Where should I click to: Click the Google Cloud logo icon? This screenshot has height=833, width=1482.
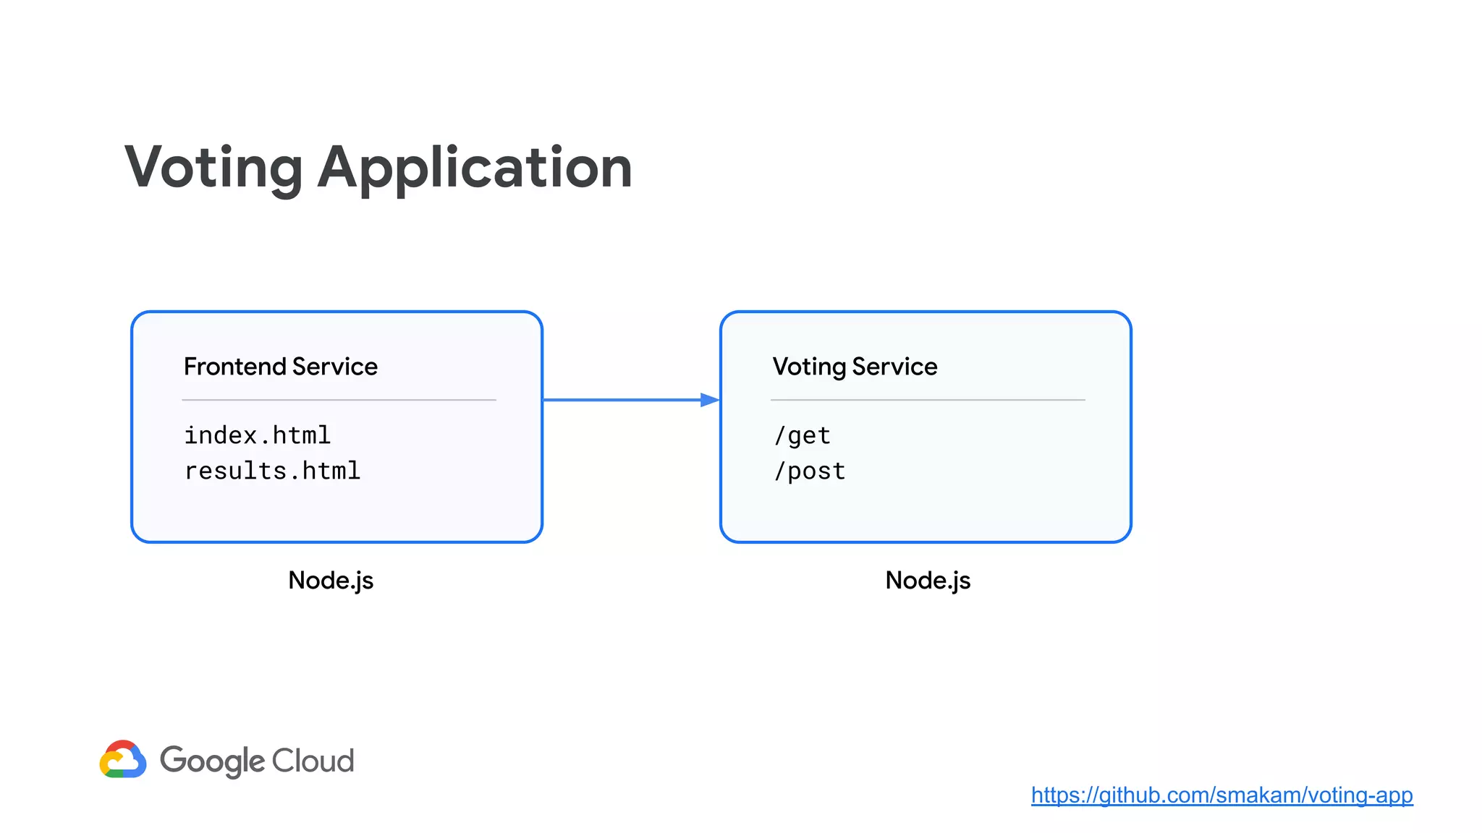pos(122,760)
